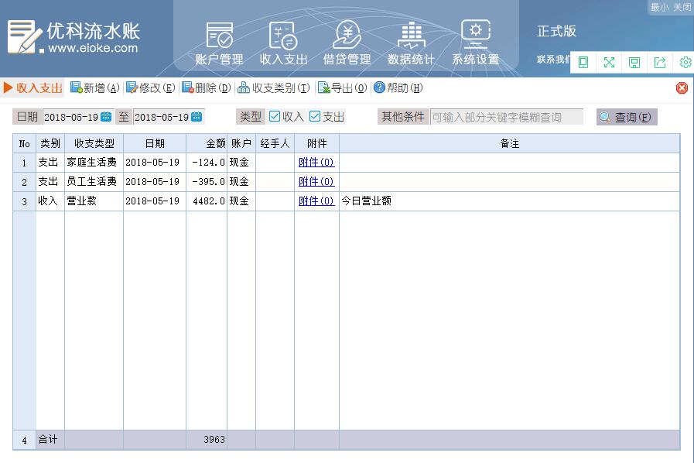Open 数据统计 module
The height and width of the screenshot is (463, 694).
point(411,43)
